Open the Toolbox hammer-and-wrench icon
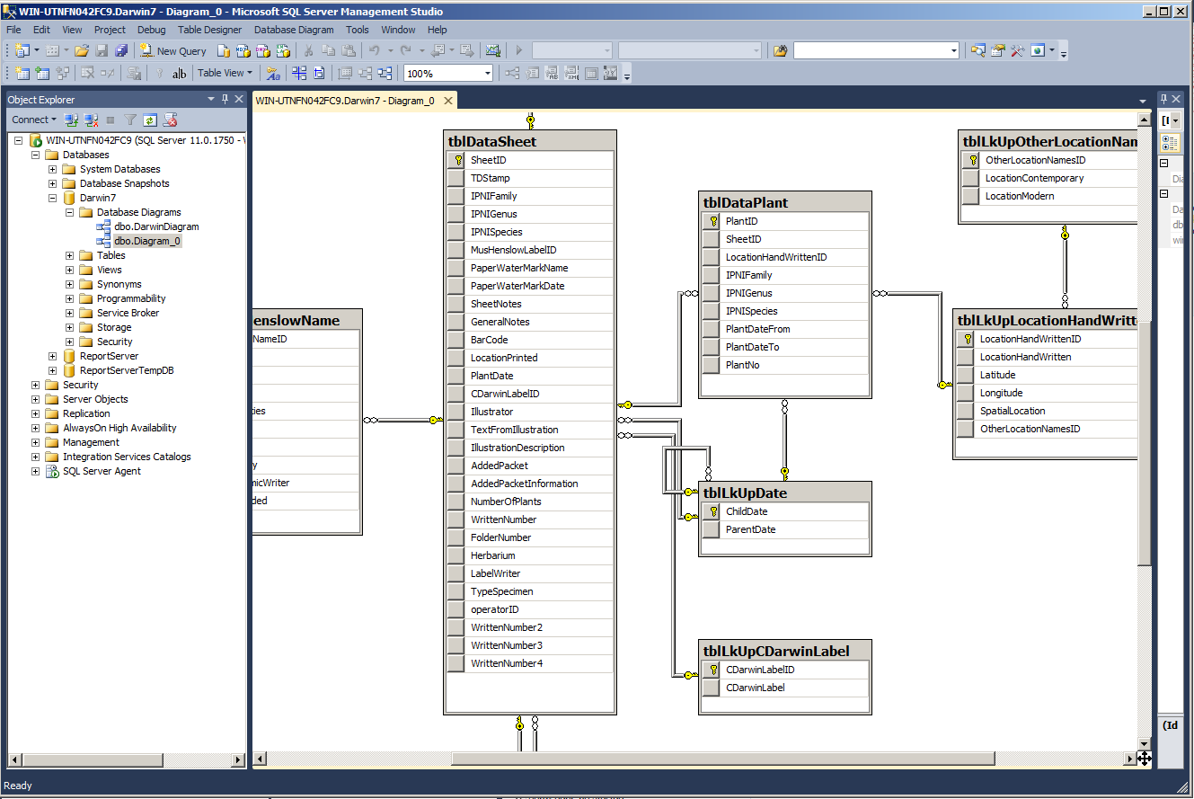1194x799 pixels. point(1018,51)
